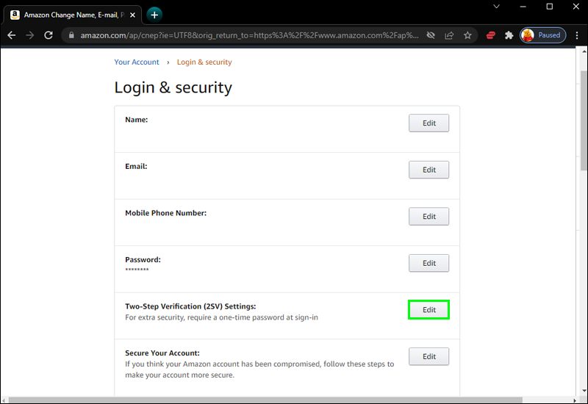Open a new browser tab
The image size is (588, 404).
154,15
